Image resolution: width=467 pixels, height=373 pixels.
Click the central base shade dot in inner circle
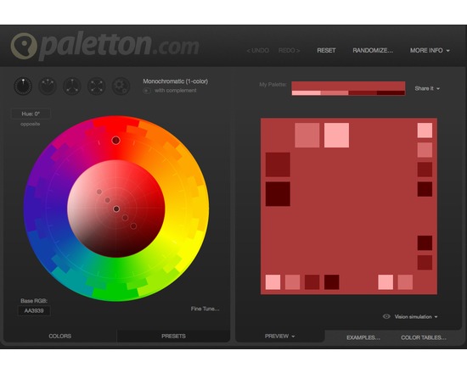pos(116,209)
